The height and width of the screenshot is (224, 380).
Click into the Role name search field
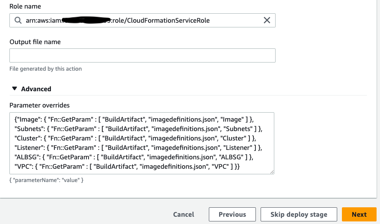click(x=142, y=21)
